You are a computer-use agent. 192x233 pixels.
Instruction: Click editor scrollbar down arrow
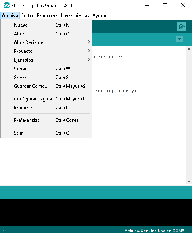pyautogui.click(x=189, y=181)
